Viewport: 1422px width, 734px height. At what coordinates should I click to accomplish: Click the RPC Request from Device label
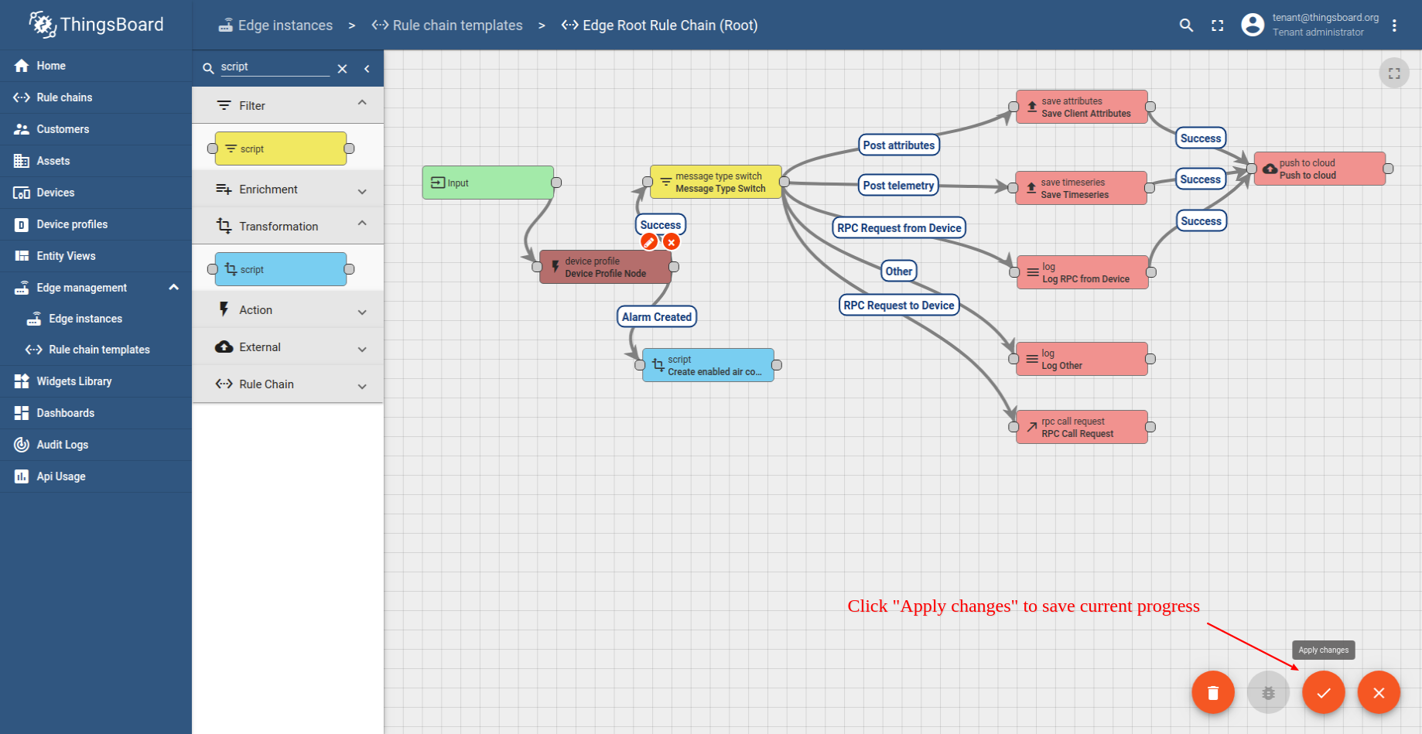(899, 228)
